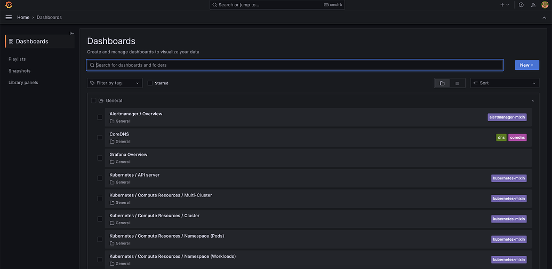Select the CoreDNS dashboard checkbox
The height and width of the screenshot is (269, 552).
(x=100, y=138)
